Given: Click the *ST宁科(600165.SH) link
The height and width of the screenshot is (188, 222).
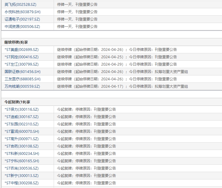Looking at the screenshot, I should click(x=22, y=161).
